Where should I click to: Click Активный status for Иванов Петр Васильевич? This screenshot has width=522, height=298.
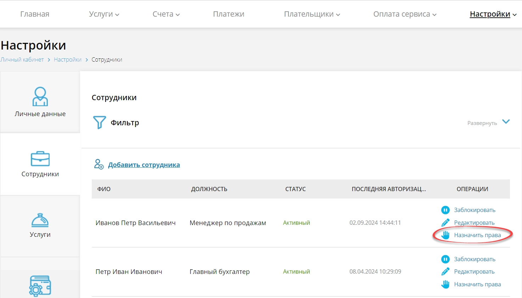click(x=296, y=223)
